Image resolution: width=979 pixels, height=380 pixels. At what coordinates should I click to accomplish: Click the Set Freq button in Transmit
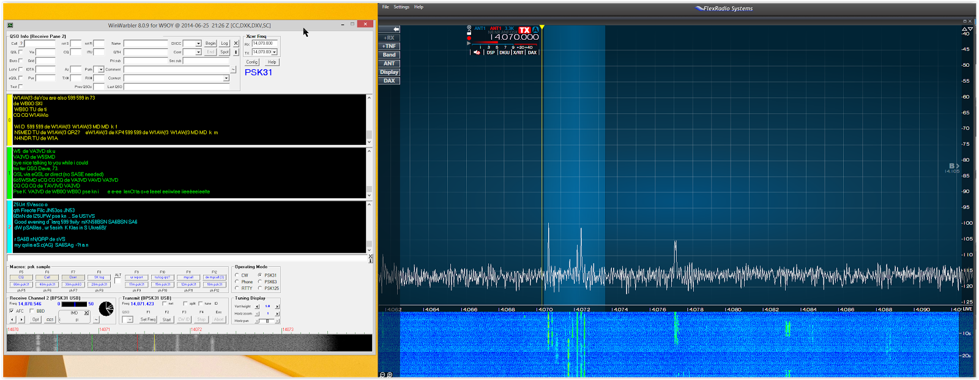(x=148, y=319)
